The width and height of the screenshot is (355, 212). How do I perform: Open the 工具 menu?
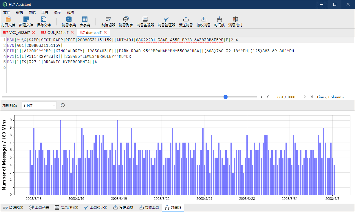coord(45,12)
